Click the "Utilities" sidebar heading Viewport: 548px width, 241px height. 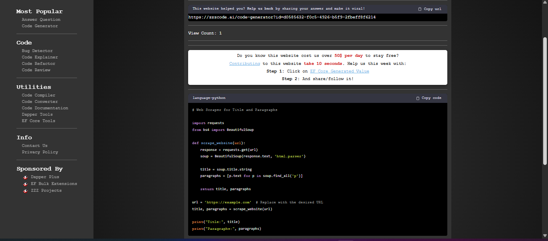pos(34,87)
